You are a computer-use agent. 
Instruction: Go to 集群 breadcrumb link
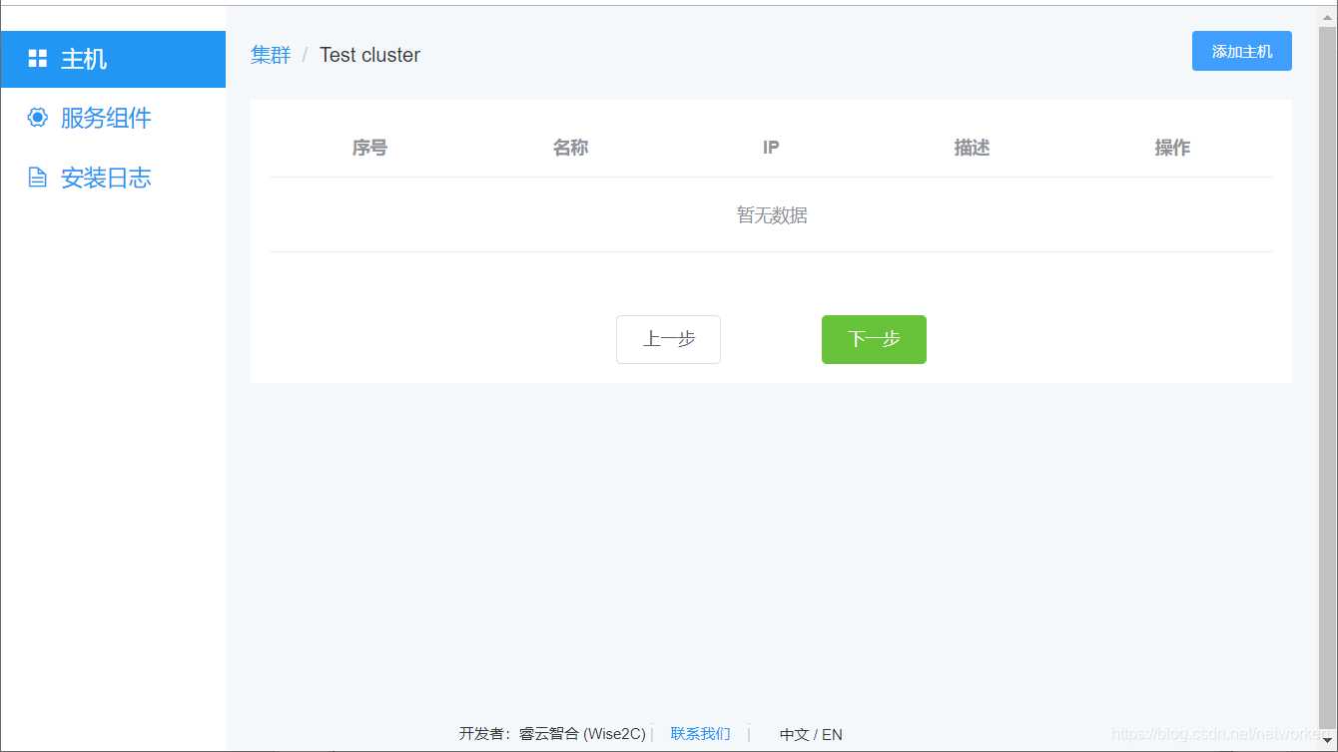[x=271, y=55]
